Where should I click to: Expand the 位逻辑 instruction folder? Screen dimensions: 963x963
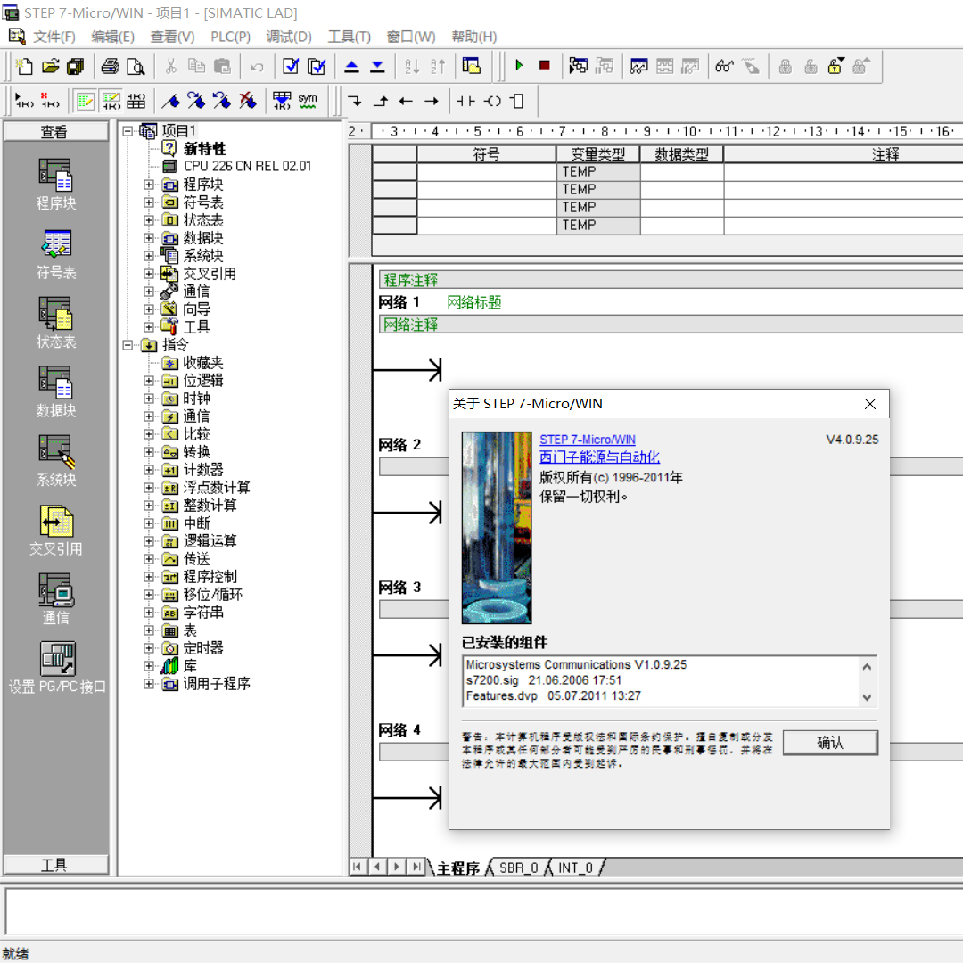(x=149, y=381)
